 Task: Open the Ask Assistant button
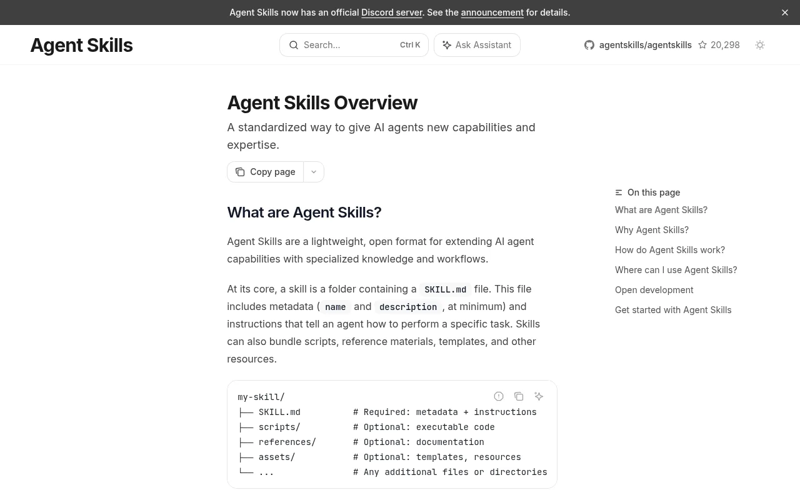[x=477, y=45]
